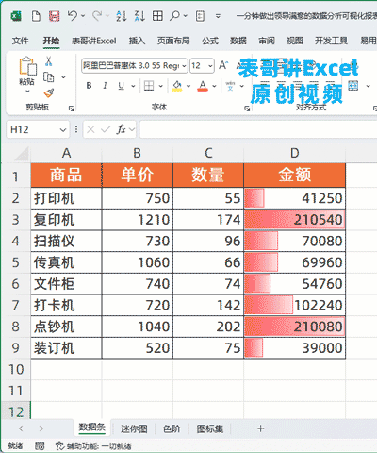Switch to the 迷你图 sheet tab
Image resolution: width=377 pixels, height=453 pixels.
point(134,428)
